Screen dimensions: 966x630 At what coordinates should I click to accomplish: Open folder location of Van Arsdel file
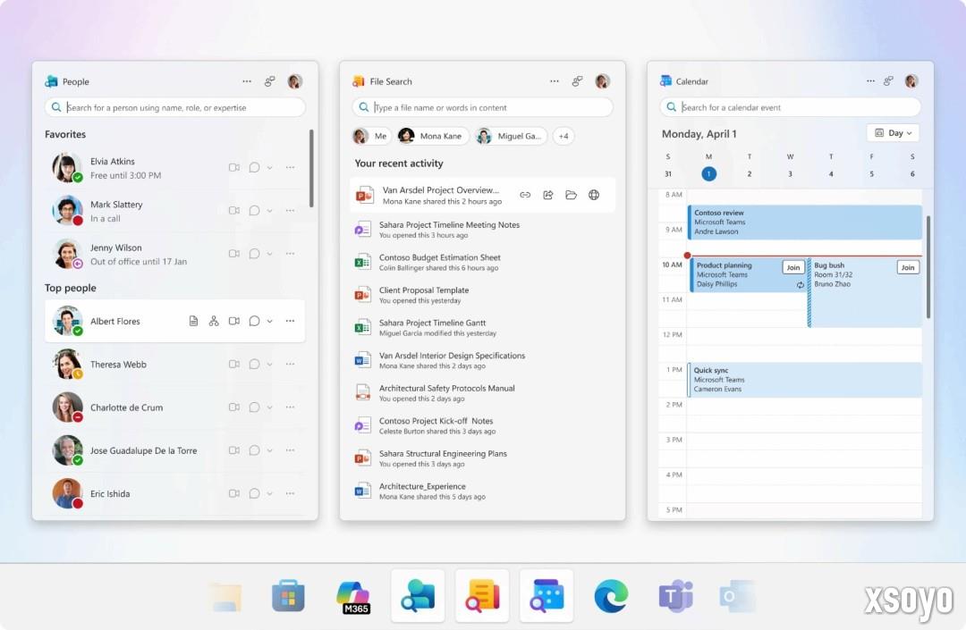pyautogui.click(x=571, y=195)
